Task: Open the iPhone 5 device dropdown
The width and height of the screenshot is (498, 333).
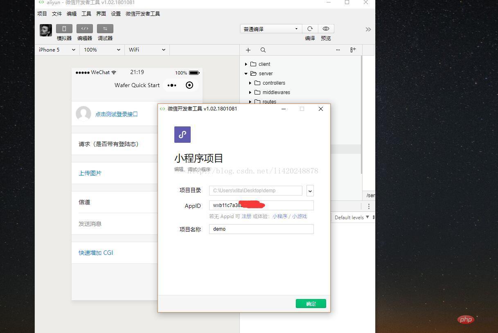Action: [57, 50]
